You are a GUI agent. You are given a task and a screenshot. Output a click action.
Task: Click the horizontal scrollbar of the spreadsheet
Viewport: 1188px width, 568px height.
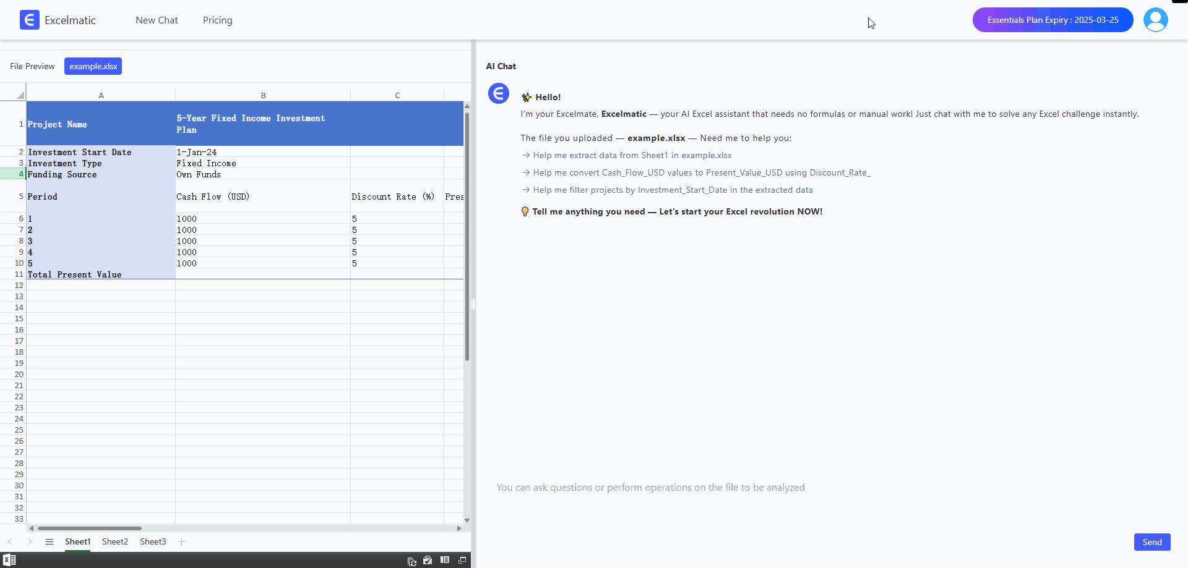point(90,528)
